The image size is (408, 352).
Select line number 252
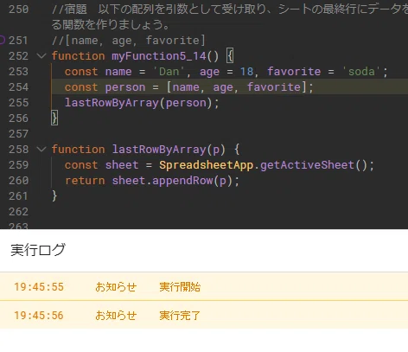coord(18,56)
